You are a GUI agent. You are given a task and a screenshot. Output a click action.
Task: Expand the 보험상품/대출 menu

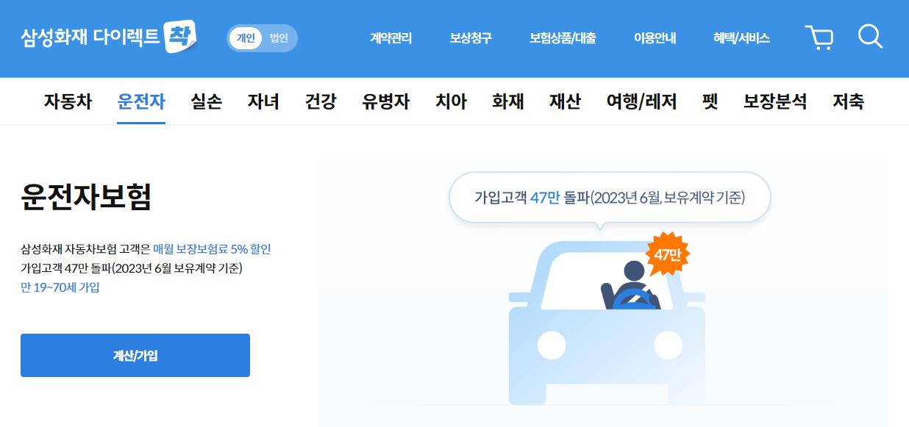click(563, 38)
